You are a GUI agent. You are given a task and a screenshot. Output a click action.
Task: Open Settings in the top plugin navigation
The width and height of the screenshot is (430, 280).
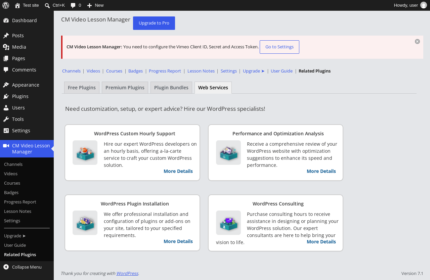tap(229, 71)
